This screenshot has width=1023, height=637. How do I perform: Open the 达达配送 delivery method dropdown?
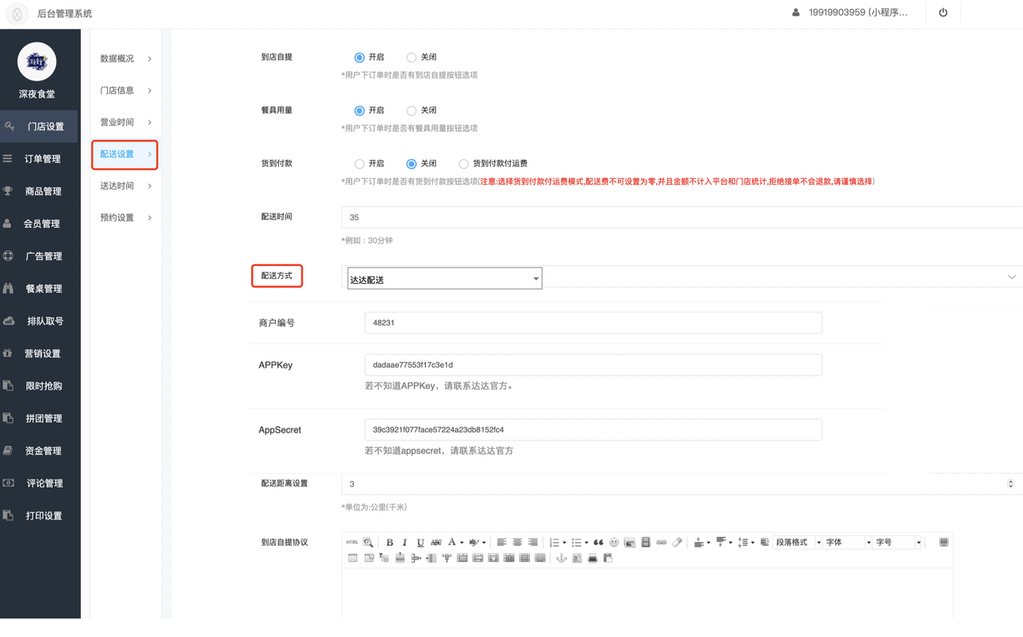click(444, 279)
